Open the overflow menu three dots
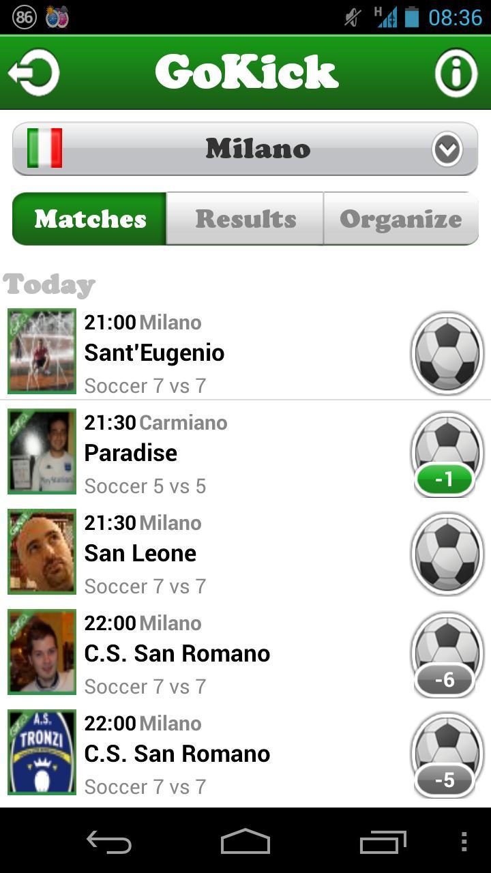 (464, 842)
